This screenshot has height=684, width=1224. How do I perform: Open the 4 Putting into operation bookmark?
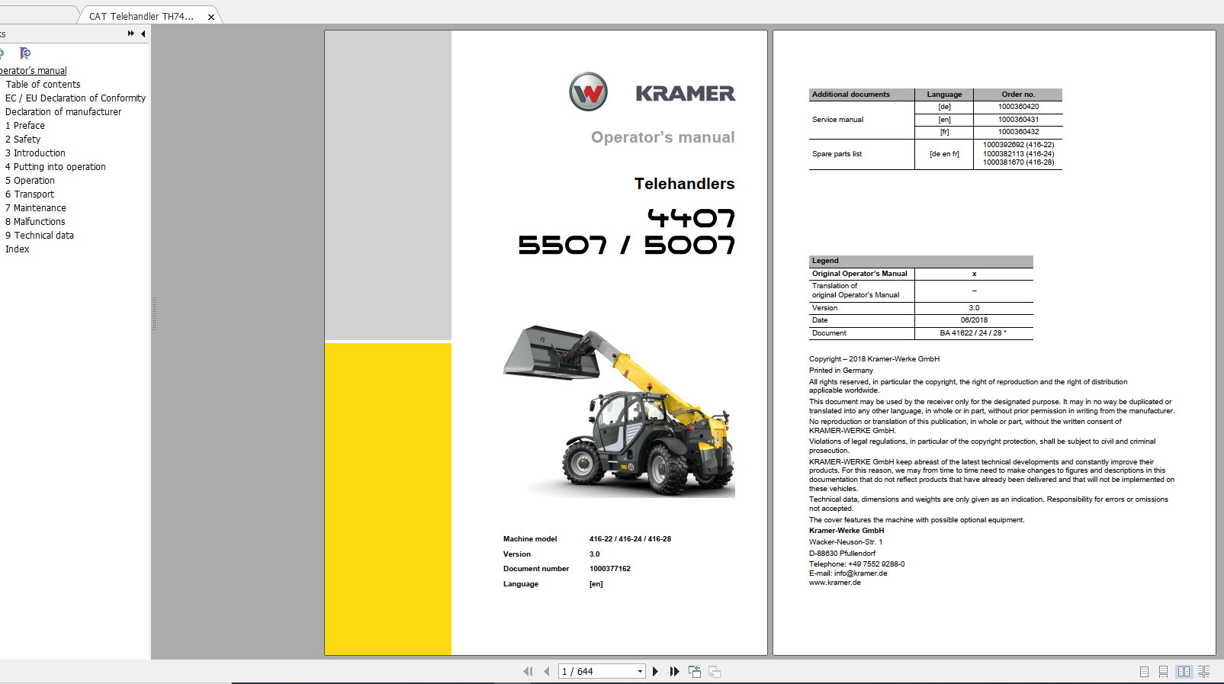pyautogui.click(x=56, y=167)
